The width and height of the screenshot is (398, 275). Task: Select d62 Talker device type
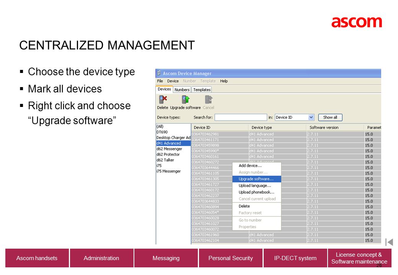tap(173, 160)
